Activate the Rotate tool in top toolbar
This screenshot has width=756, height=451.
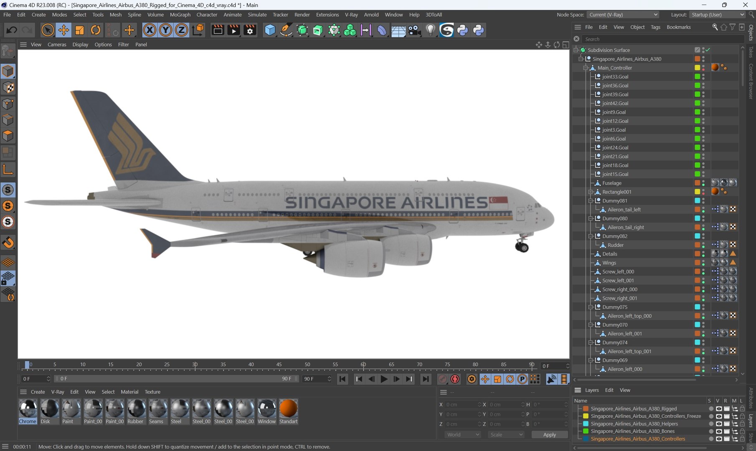point(96,30)
